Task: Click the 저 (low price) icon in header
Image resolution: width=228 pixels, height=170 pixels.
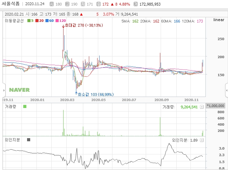Action: coord(83,4)
